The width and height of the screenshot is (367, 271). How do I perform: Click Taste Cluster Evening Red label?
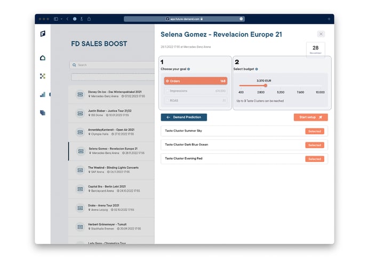coord(183,159)
